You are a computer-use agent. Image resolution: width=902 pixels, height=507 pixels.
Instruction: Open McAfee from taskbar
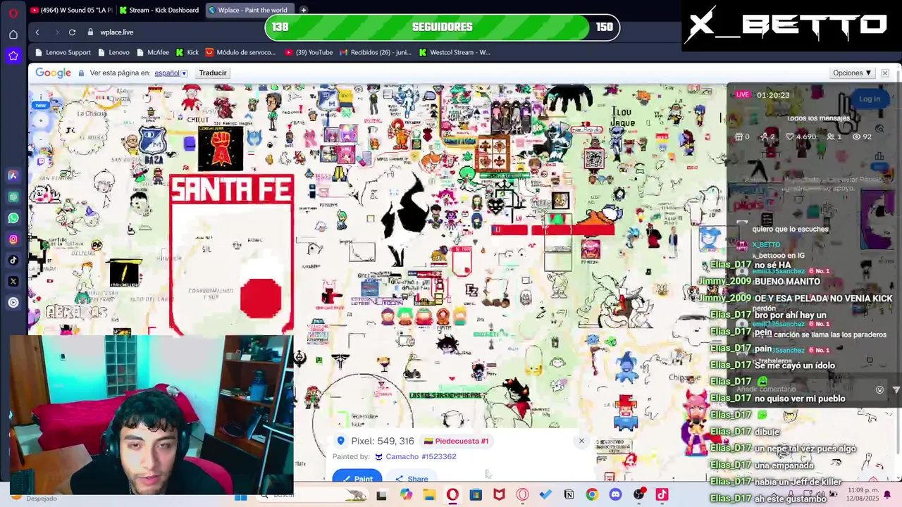coord(499,495)
